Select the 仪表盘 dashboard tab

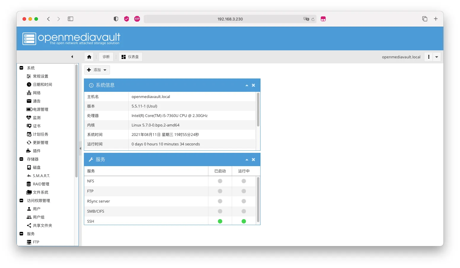coord(130,57)
